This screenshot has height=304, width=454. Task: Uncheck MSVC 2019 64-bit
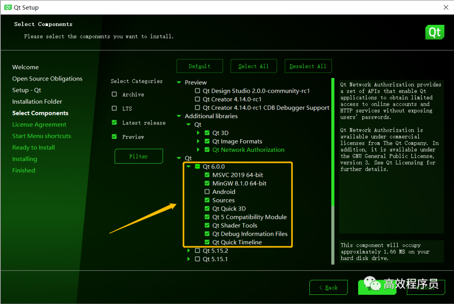click(207, 175)
